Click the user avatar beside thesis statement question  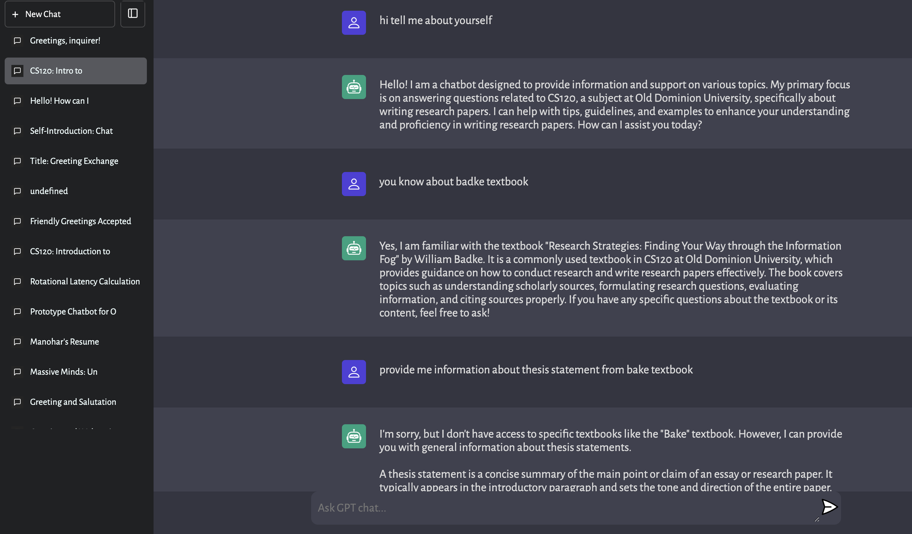(354, 372)
